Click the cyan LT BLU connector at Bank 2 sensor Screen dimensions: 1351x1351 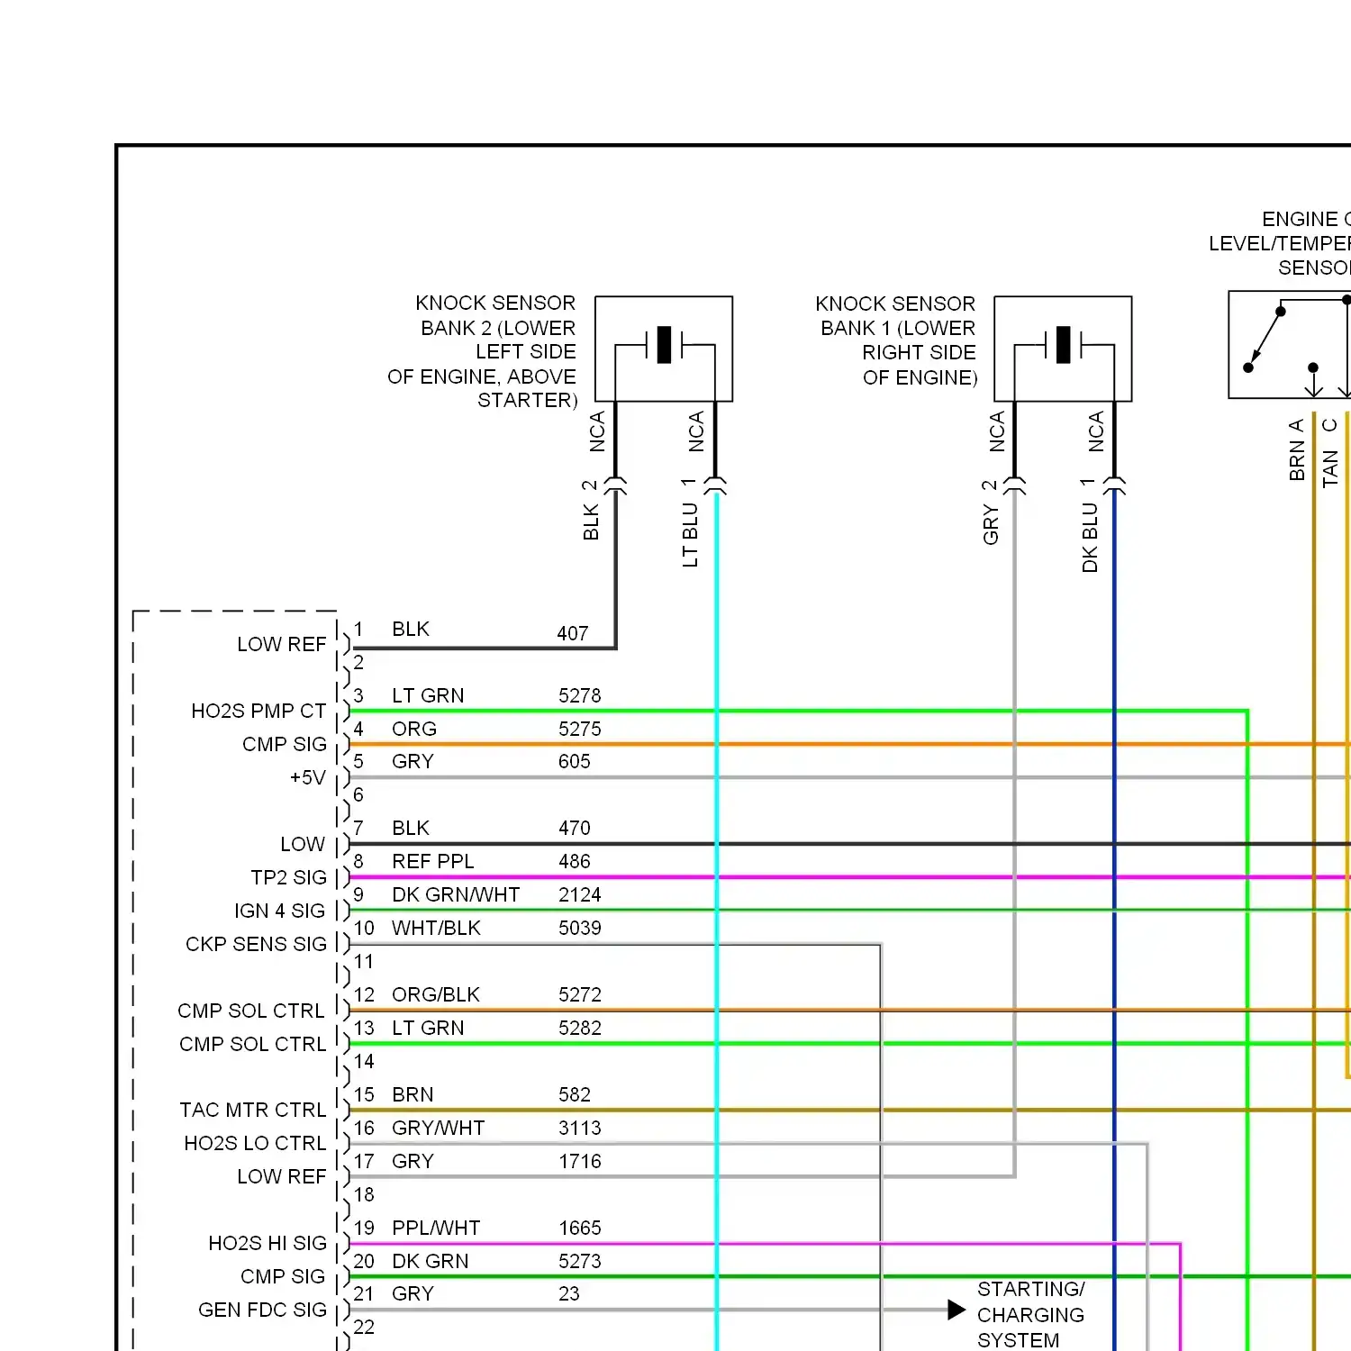pyautogui.click(x=715, y=486)
